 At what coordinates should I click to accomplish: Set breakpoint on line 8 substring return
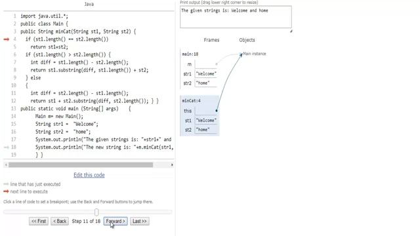pyautogui.click(x=89, y=70)
